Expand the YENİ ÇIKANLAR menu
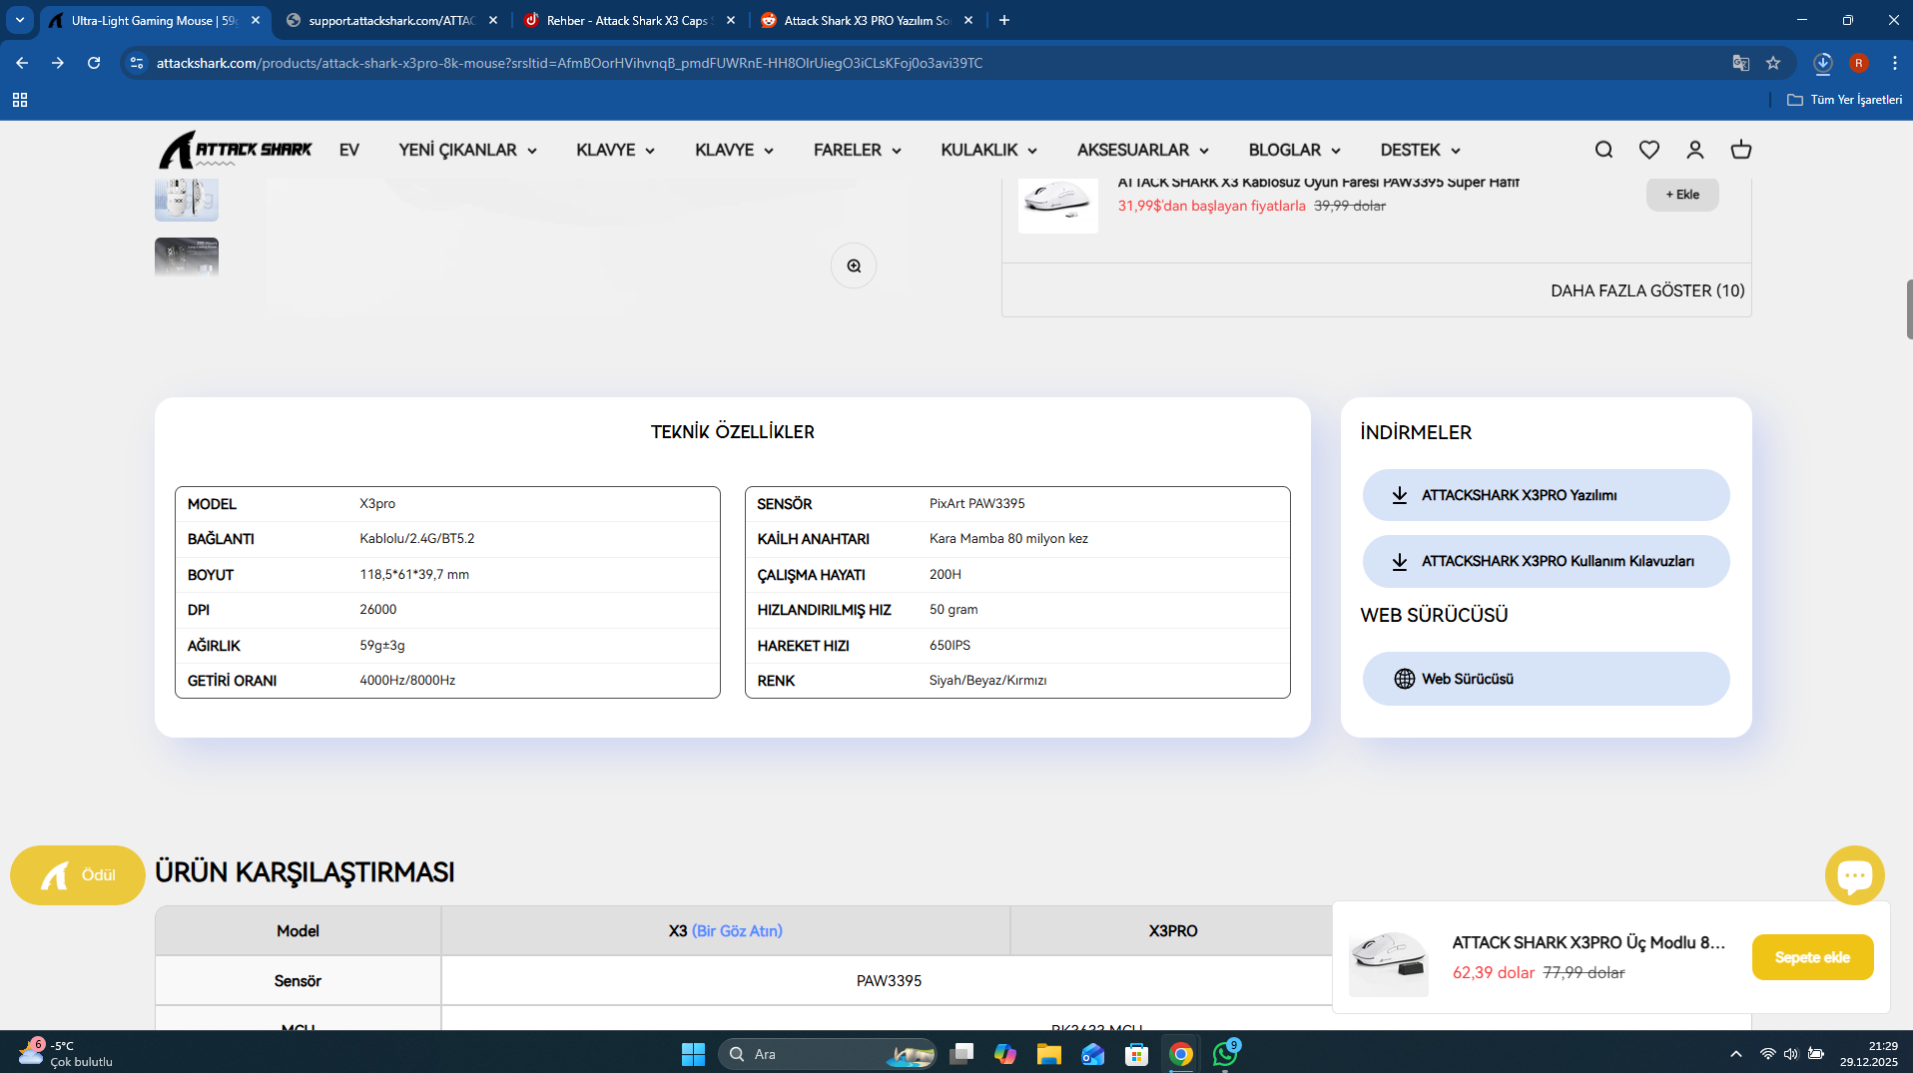Image resolution: width=1913 pixels, height=1073 pixels. 467,150
